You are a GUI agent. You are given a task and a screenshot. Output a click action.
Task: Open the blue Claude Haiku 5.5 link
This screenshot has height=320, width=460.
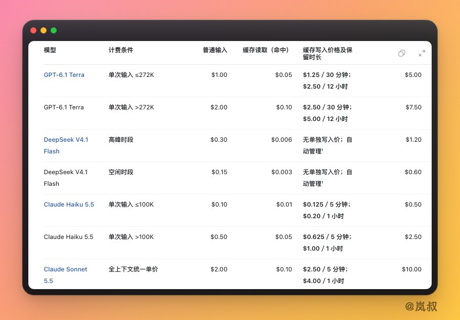[69, 205]
